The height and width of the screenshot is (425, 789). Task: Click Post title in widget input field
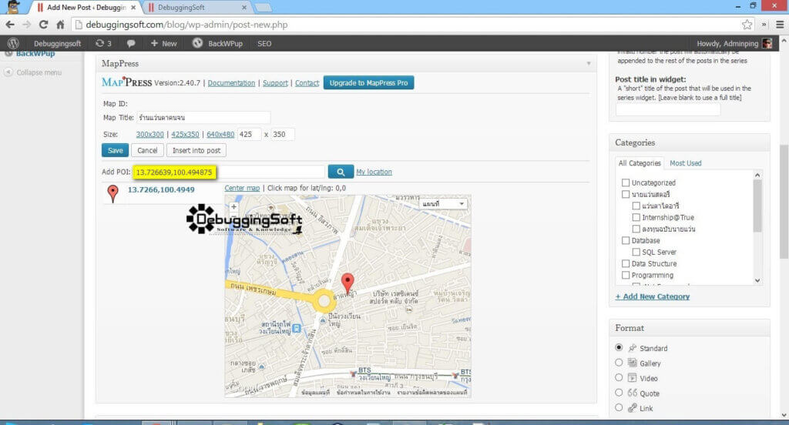(668, 109)
